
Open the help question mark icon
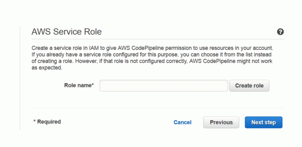280,32
